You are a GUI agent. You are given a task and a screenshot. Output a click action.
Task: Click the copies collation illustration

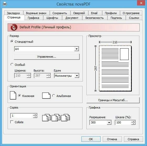56,117
